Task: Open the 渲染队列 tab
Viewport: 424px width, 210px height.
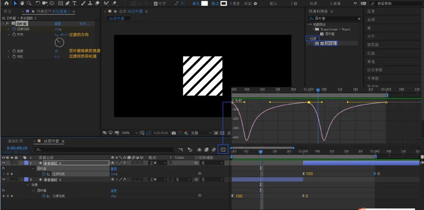Action: tap(15, 141)
